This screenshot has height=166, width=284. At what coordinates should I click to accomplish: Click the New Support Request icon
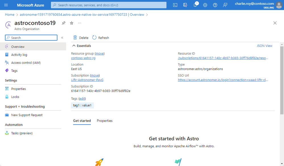(x=7, y=115)
